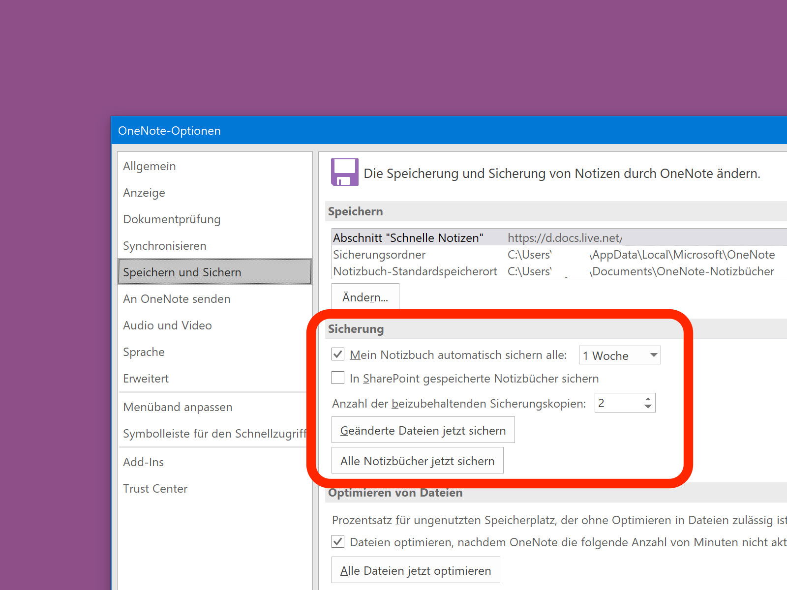Increase number of Sicherungskopien with up arrow
Screen dimensions: 787x590
[x=648, y=399]
